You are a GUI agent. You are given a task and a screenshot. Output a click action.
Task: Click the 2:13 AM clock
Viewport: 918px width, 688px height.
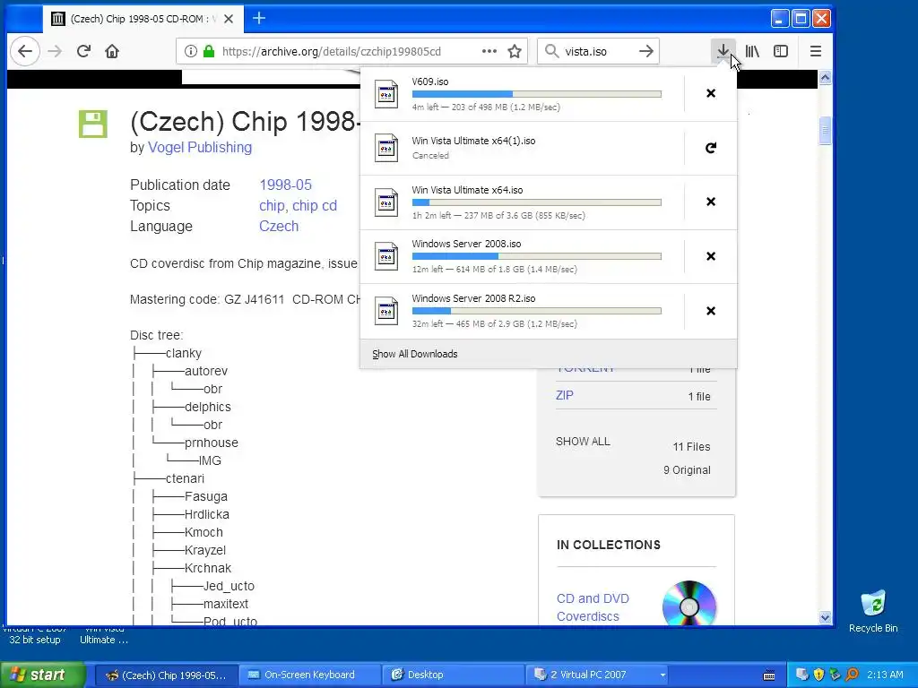(885, 675)
